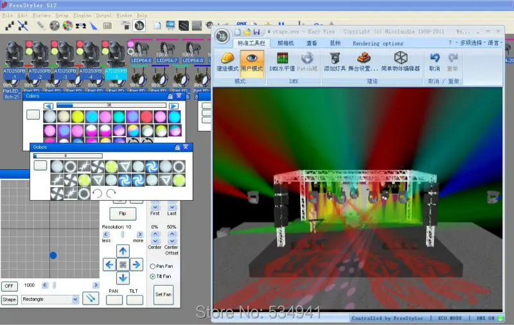Click the lock icon on Colors panel
This screenshot has width=514, height=325.
[170, 96]
